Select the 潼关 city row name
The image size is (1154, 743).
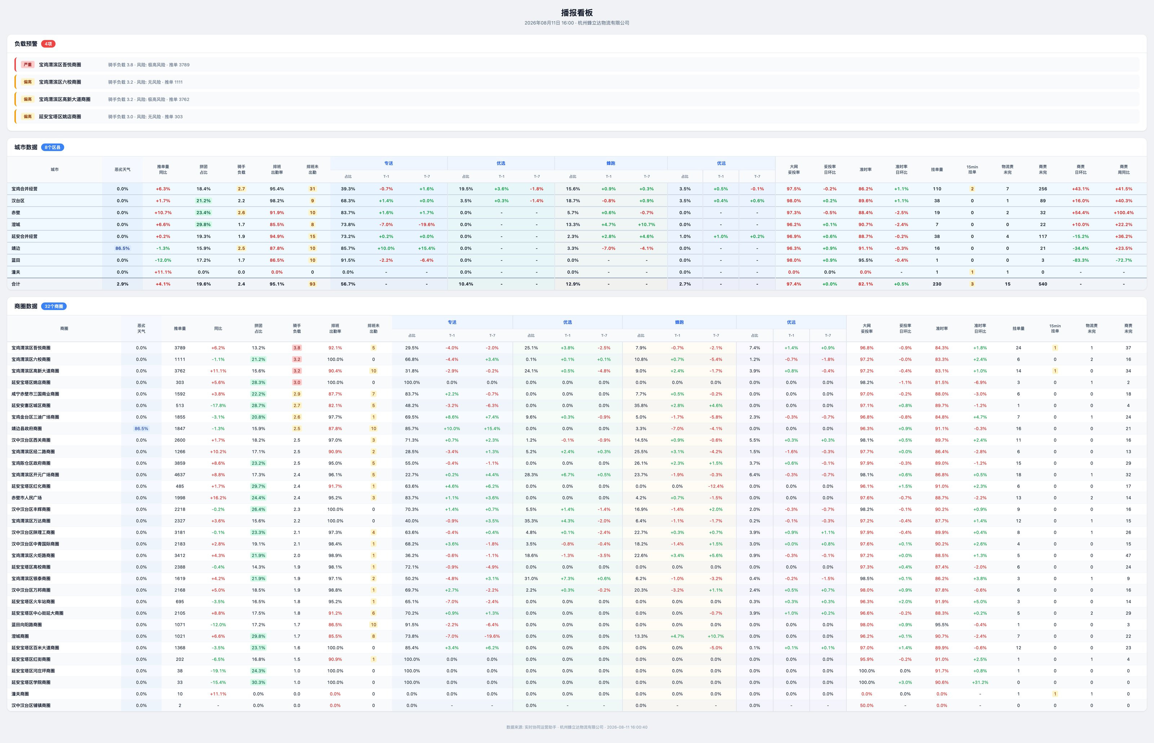pyautogui.click(x=16, y=272)
